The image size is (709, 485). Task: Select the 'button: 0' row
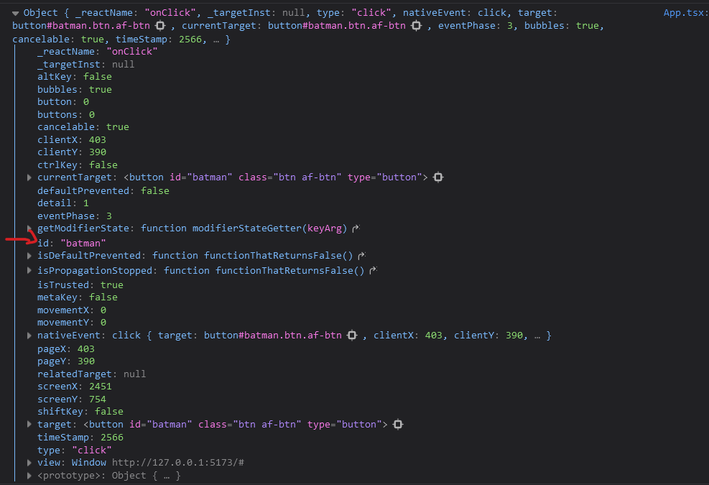(63, 102)
